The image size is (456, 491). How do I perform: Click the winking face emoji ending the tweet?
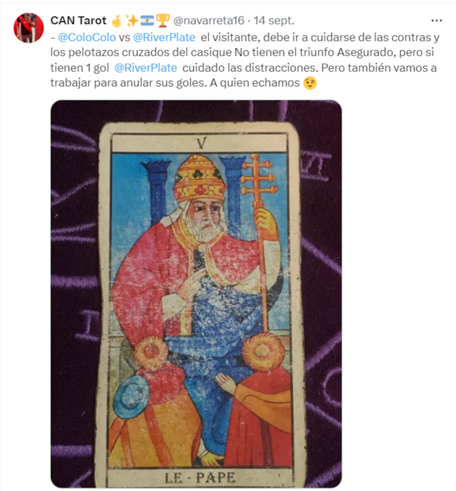[x=310, y=83]
